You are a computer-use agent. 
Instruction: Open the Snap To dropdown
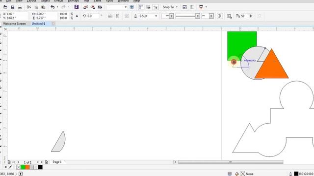[170, 7]
